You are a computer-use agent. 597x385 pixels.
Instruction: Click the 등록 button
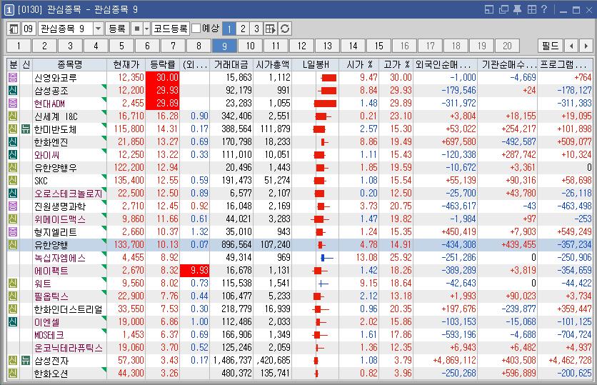(117, 29)
